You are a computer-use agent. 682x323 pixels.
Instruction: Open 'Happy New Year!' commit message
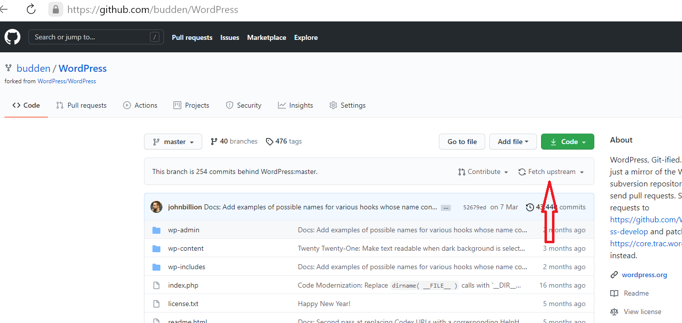[x=324, y=304]
